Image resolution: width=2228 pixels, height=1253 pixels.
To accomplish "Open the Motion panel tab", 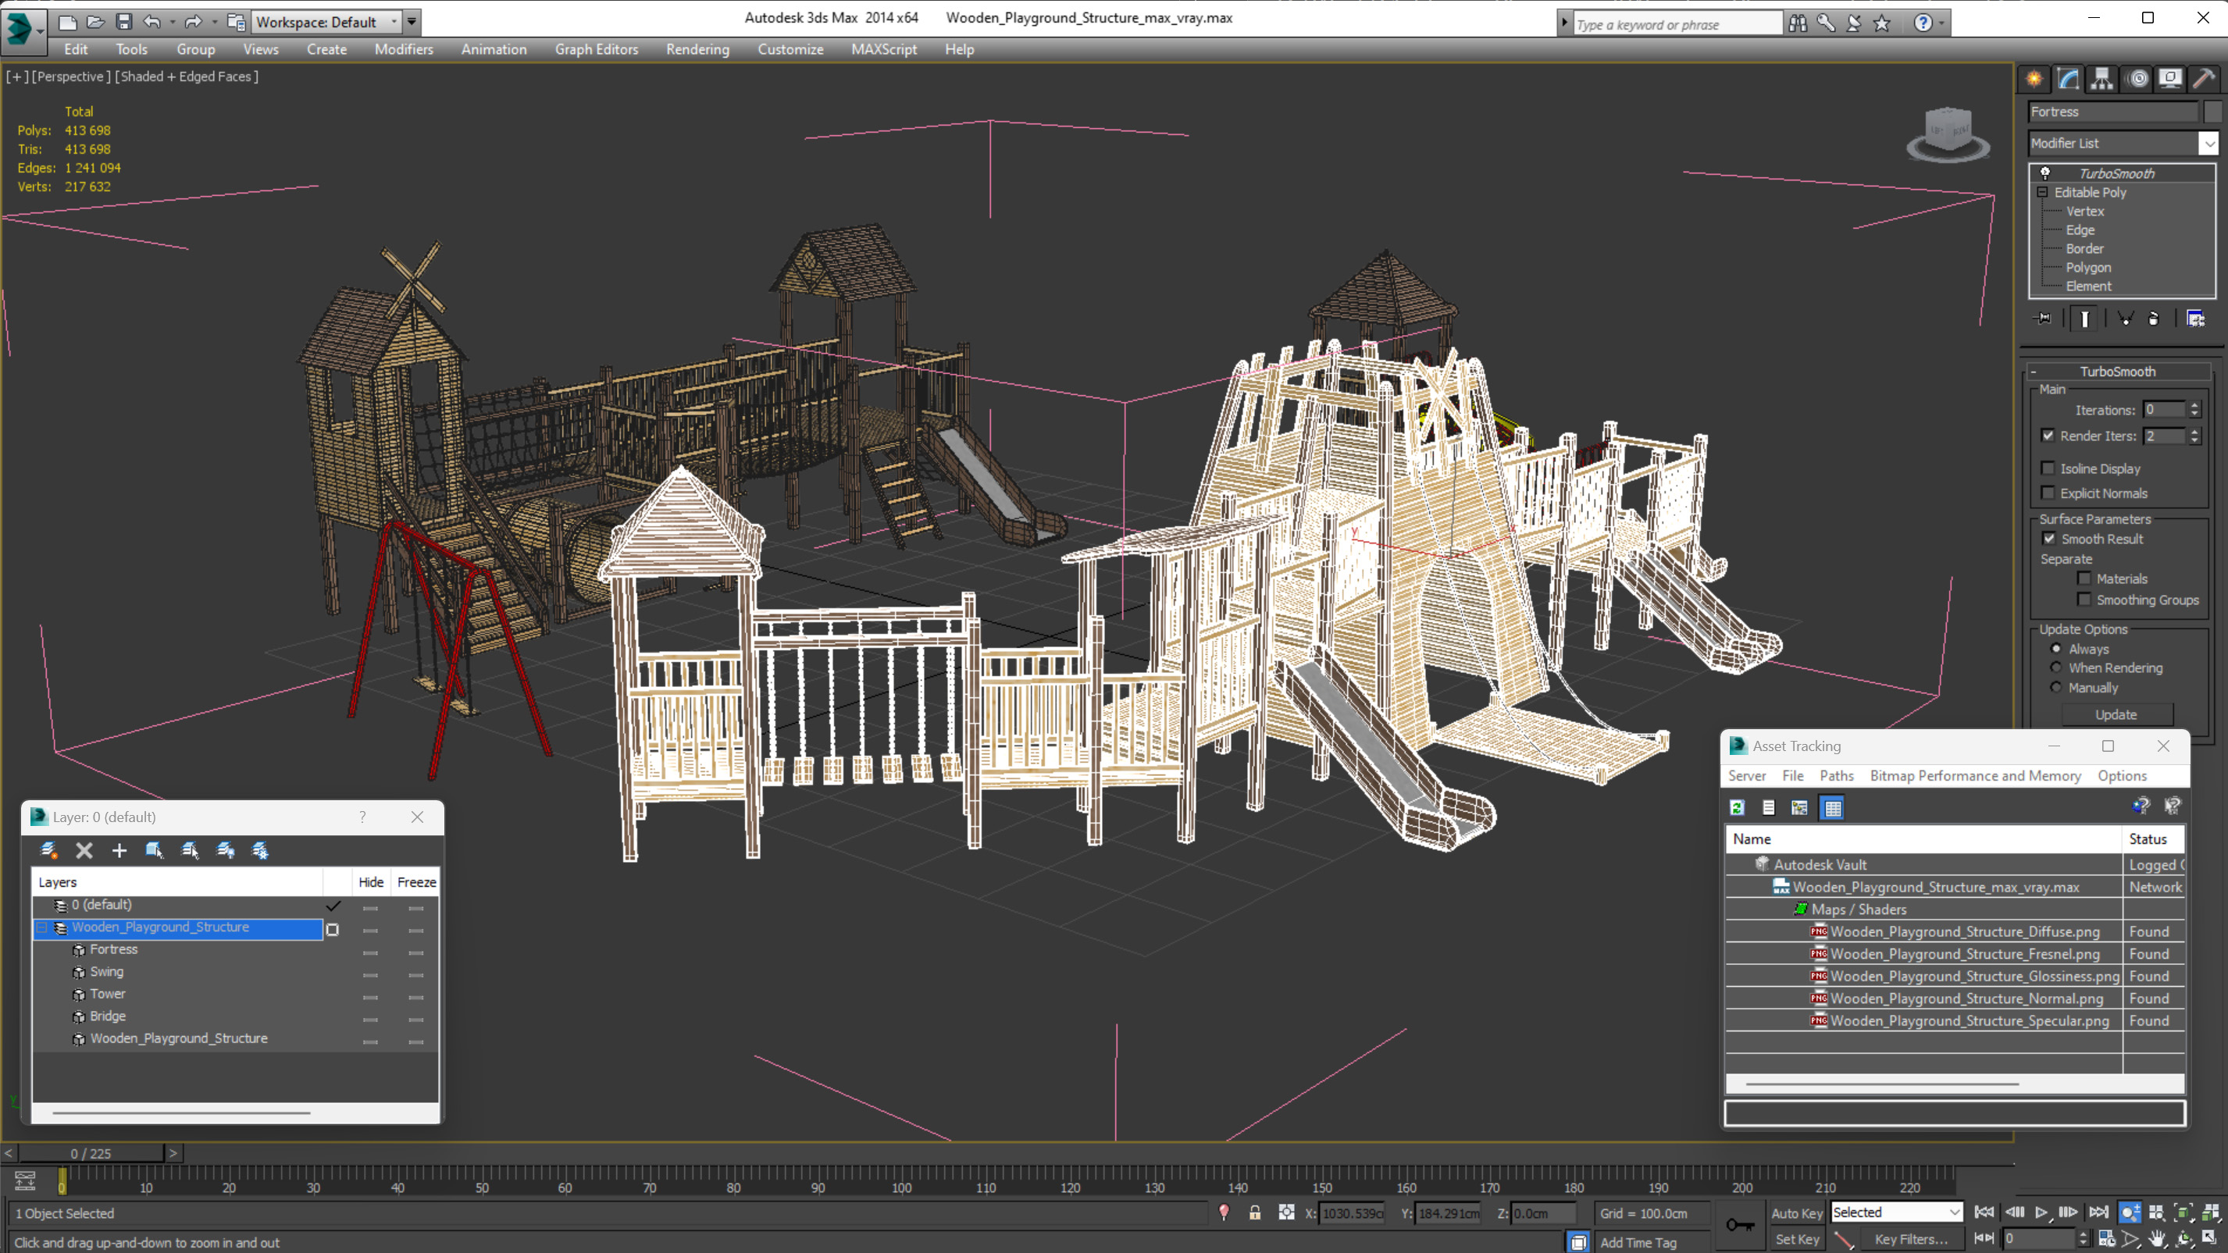I will tap(2138, 79).
